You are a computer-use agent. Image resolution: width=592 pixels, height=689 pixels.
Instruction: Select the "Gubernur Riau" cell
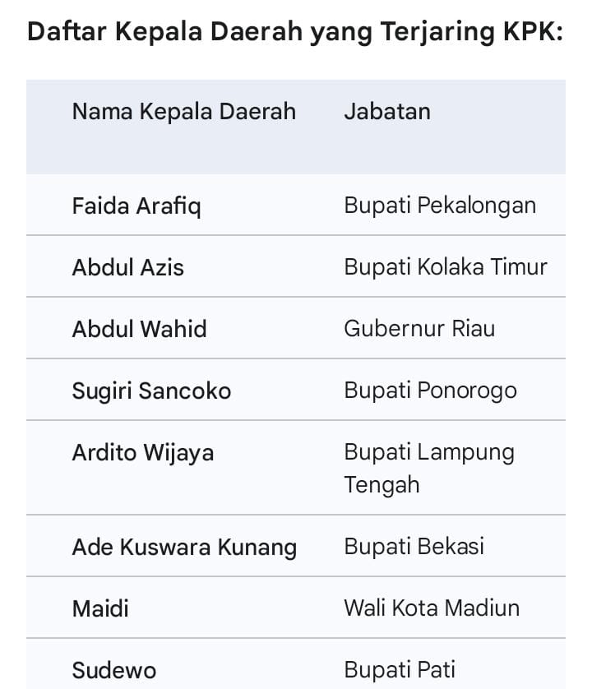[419, 329]
